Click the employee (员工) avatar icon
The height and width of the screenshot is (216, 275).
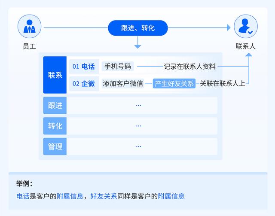29,26
